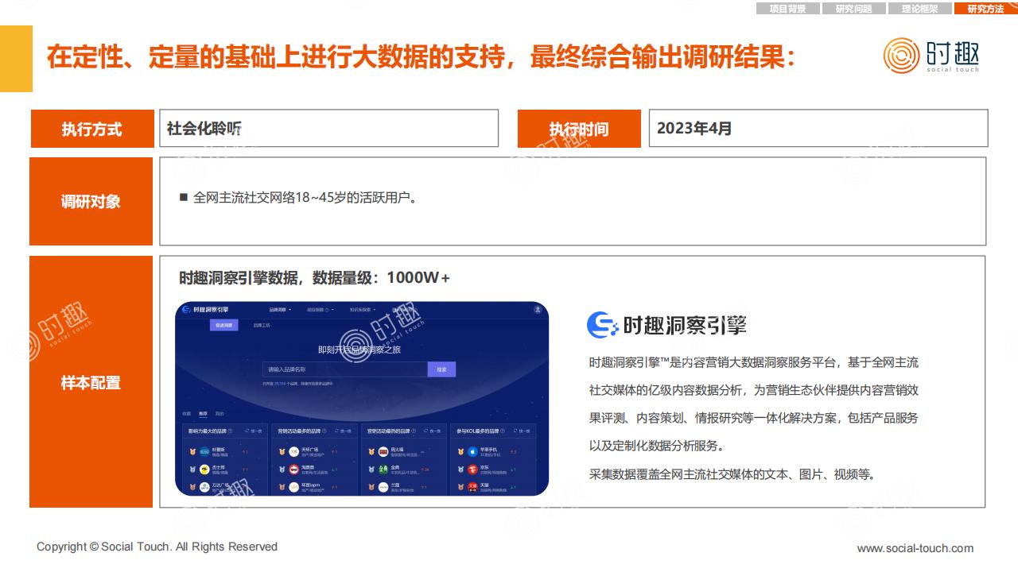Refresh the 营销活动最多的品牌 card with 换一换
The width and height of the screenshot is (1018, 572).
tap(343, 431)
